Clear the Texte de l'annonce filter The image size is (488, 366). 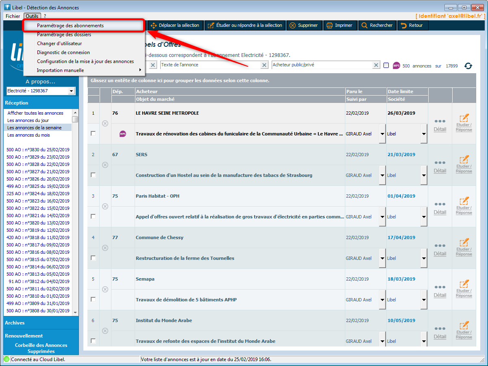[x=264, y=65]
